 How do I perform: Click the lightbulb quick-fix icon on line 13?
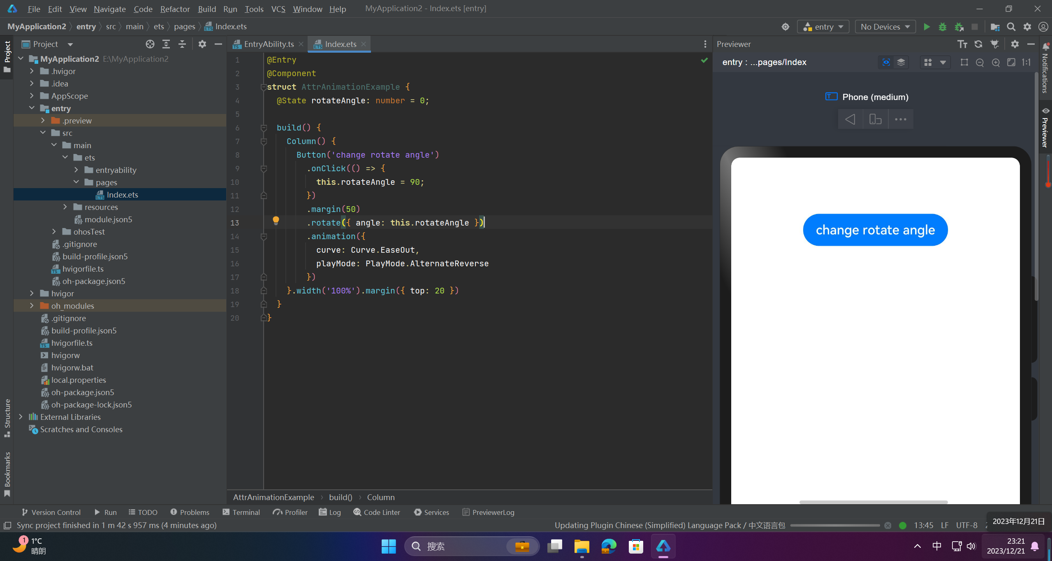(x=276, y=221)
